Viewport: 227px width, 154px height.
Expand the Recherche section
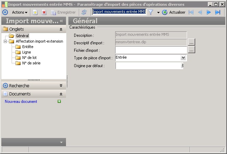pyautogui.click(x=61, y=86)
